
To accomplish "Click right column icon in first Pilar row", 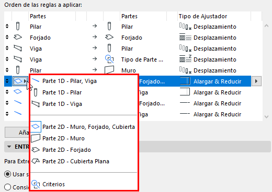I will click(109, 26).
